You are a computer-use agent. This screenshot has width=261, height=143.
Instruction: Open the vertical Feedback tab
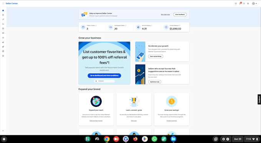click(x=259, y=100)
